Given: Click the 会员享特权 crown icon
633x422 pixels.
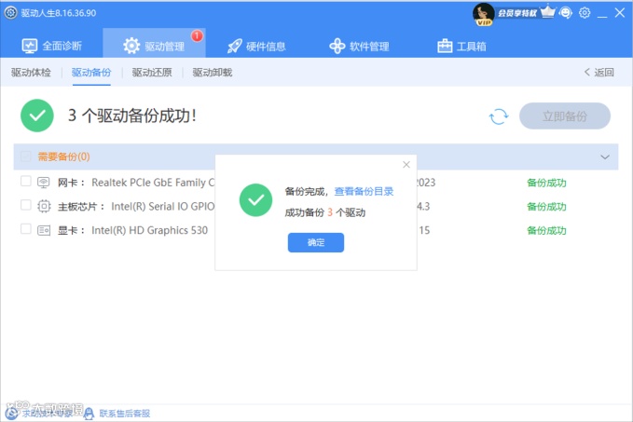Looking at the screenshot, I should 547,12.
